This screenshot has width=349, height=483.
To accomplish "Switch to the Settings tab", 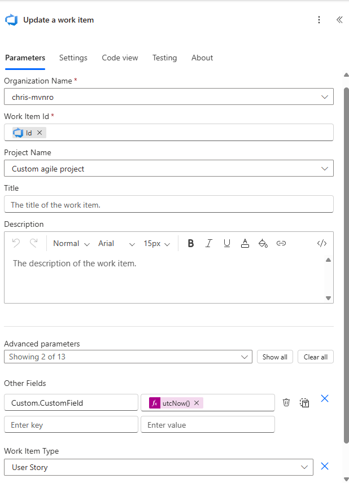I will [x=73, y=58].
